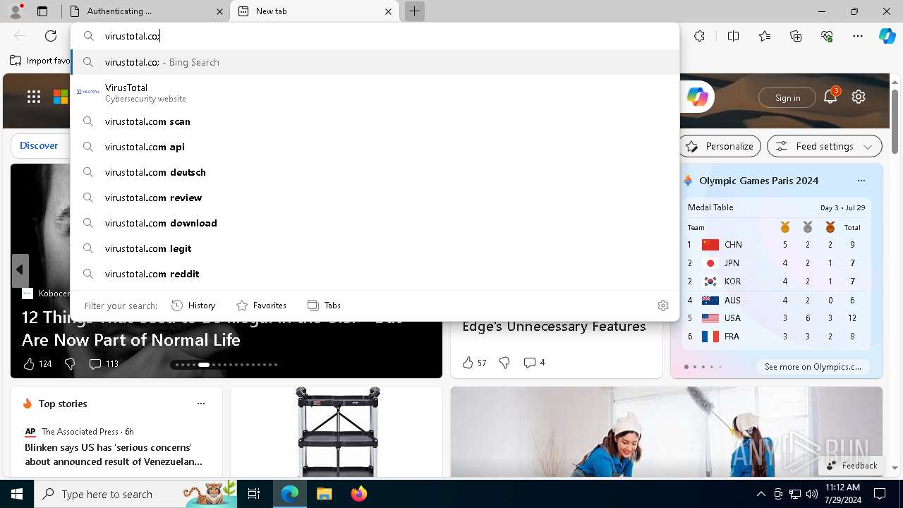Open notifications bell with badge
The width and height of the screenshot is (903, 508).
click(831, 97)
